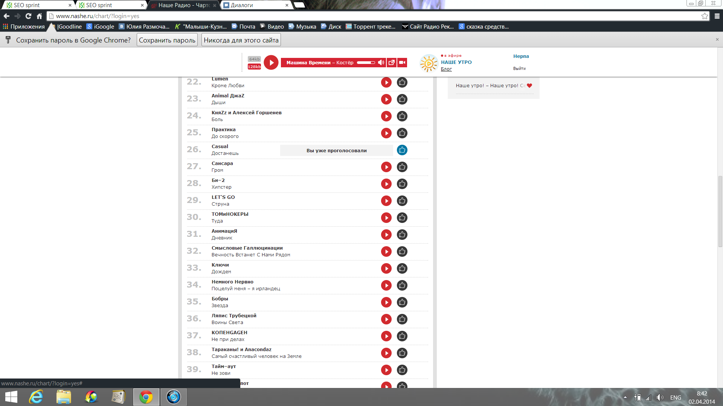Screen dimensions: 723x406
Task: Play LET'S GO track Струна
Action: [386, 201]
